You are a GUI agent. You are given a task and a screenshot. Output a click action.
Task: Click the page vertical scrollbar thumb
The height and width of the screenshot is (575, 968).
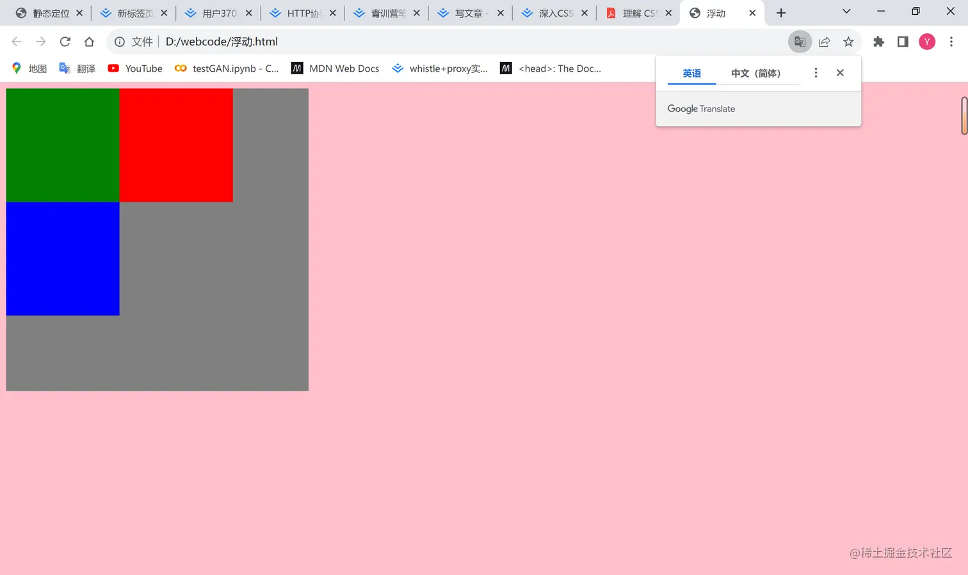tap(964, 116)
